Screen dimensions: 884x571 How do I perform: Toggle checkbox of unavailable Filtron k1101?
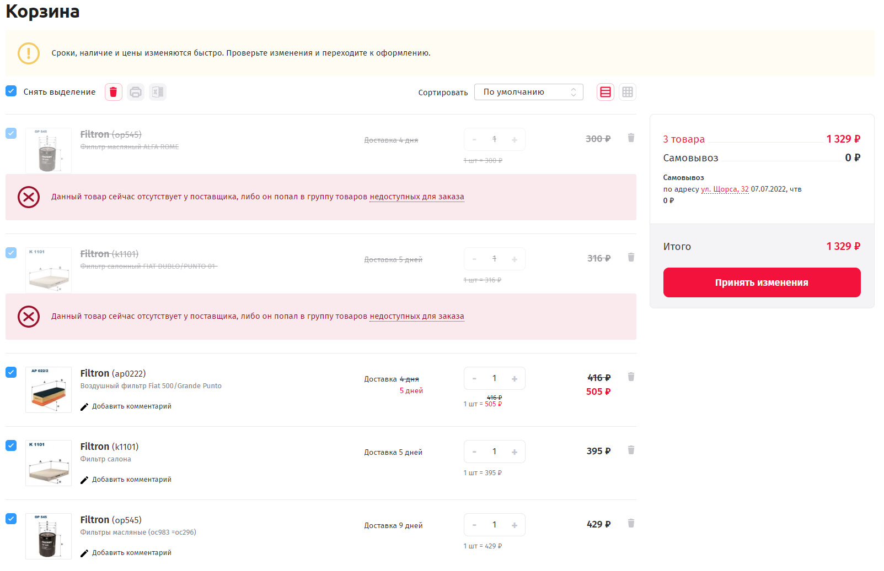pos(11,253)
